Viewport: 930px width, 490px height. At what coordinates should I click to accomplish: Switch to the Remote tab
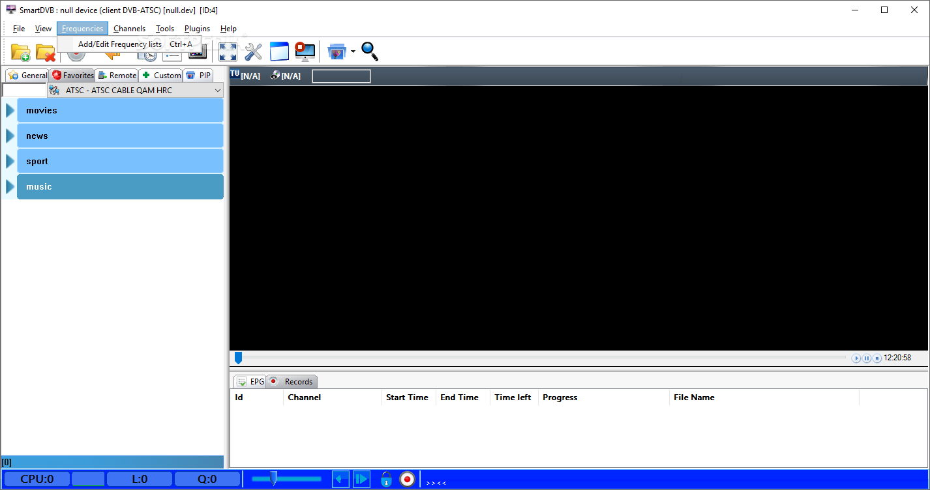(117, 76)
